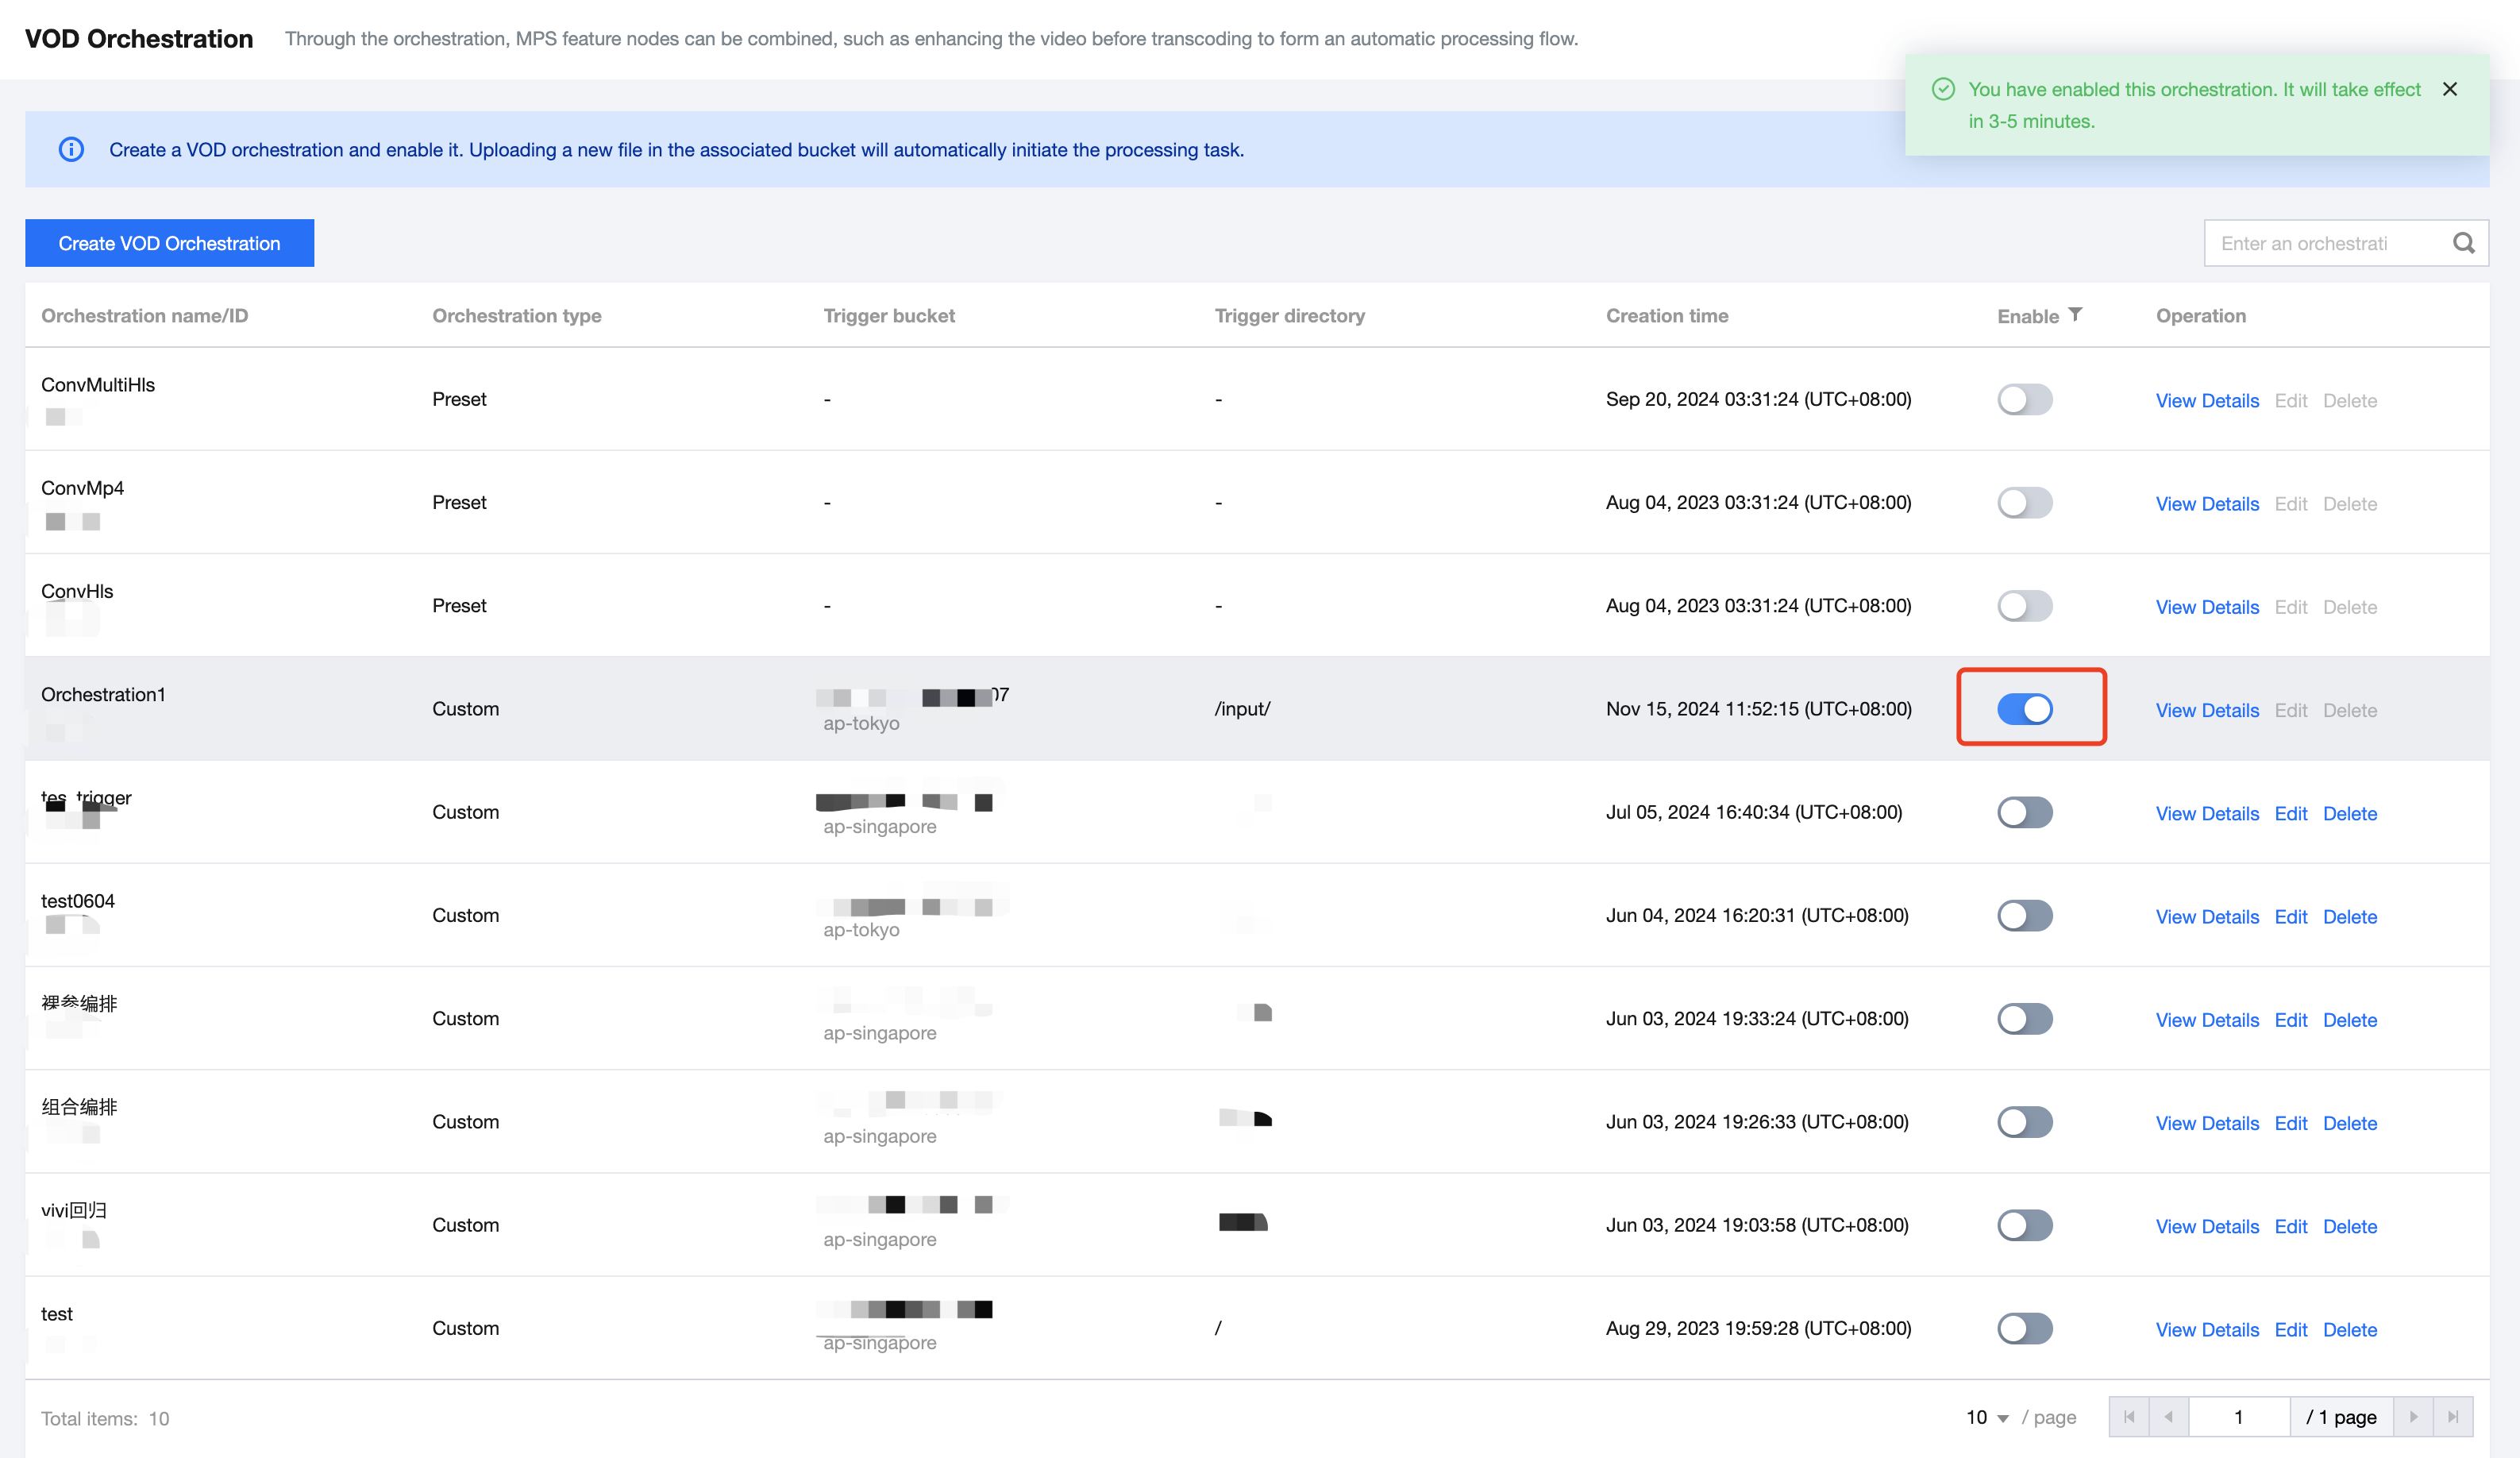Turn on the test0604 toggle
2520x1458 pixels.
2024,915
